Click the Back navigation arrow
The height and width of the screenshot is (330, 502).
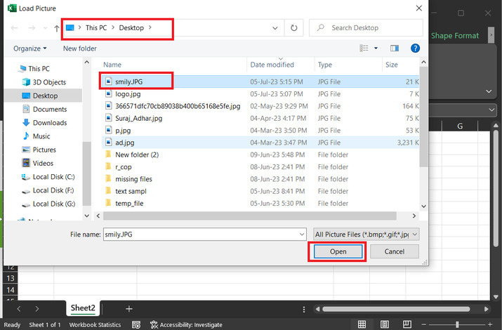pos(15,28)
